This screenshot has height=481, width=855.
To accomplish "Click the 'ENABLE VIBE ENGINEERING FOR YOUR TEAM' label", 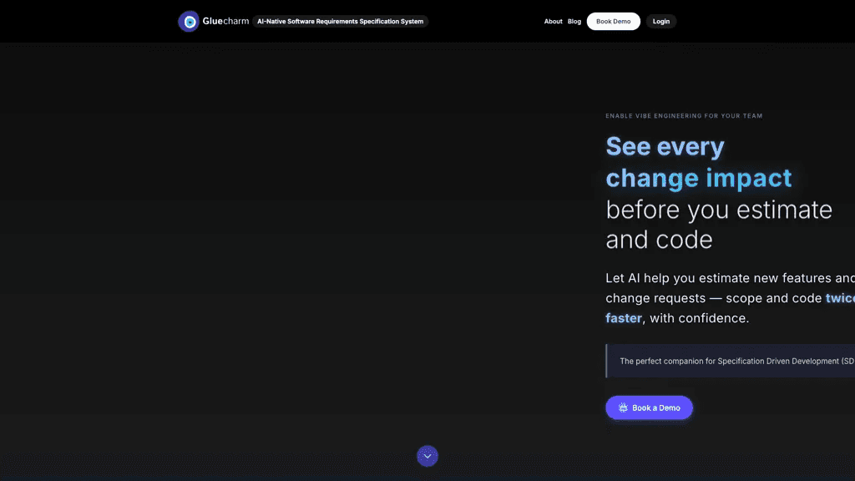I will click(684, 115).
